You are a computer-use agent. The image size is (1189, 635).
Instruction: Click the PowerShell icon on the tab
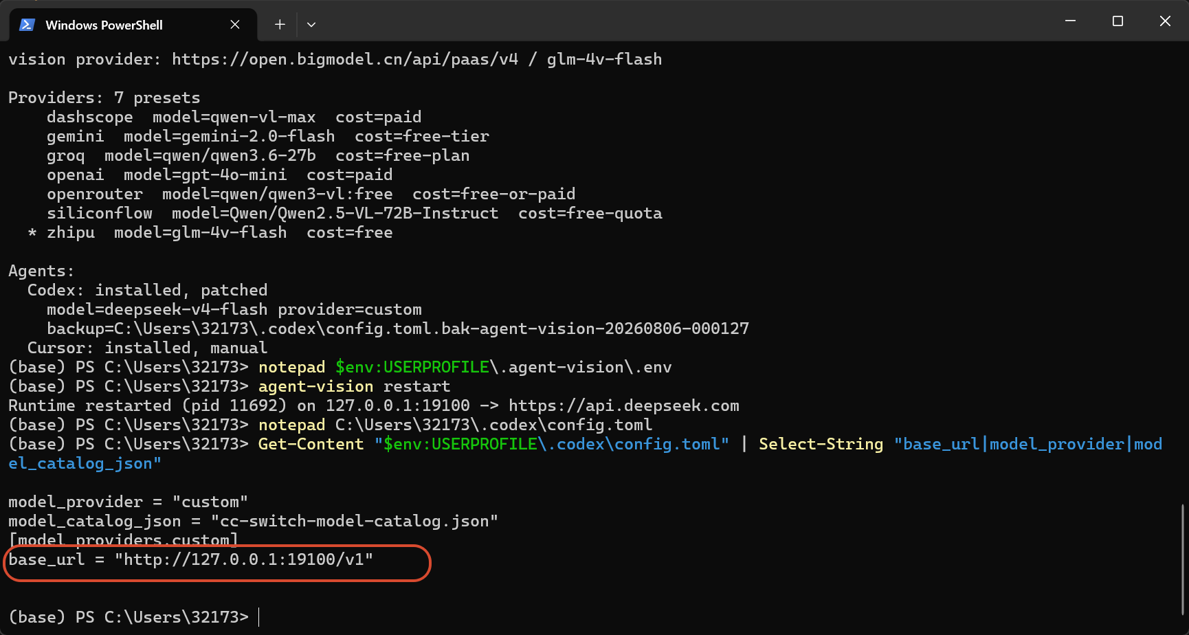click(27, 25)
